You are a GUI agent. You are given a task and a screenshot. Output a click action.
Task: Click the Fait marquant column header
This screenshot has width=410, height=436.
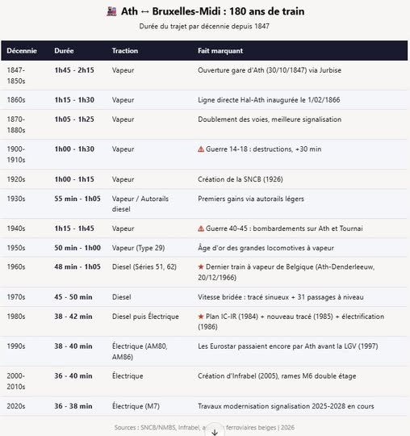pyautogui.click(x=220, y=51)
